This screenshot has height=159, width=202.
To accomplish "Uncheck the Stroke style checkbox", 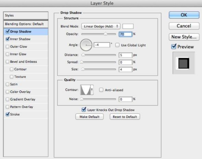I will [7, 114].
